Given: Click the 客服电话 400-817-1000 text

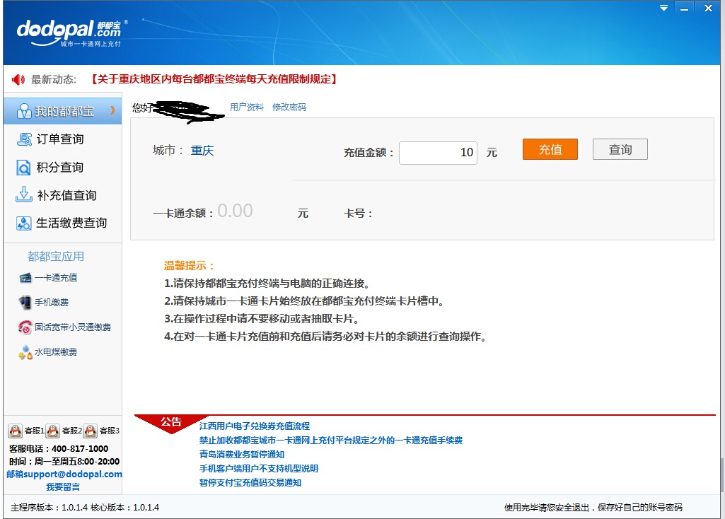Looking at the screenshot, I should (59, 449).
